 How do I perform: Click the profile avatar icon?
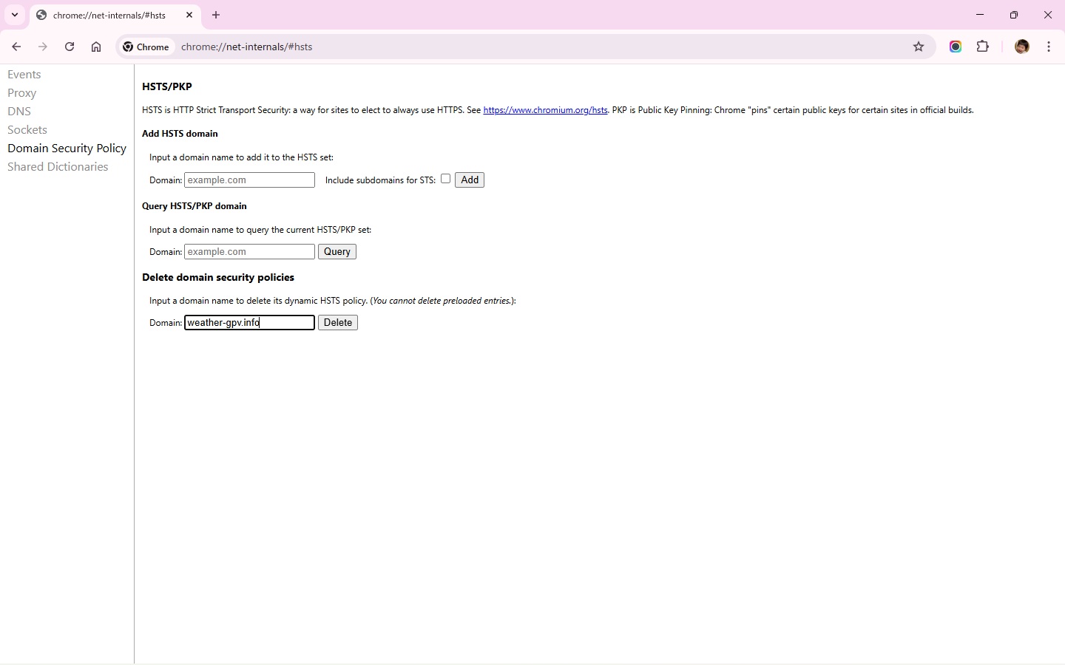tap(1022, 47)
